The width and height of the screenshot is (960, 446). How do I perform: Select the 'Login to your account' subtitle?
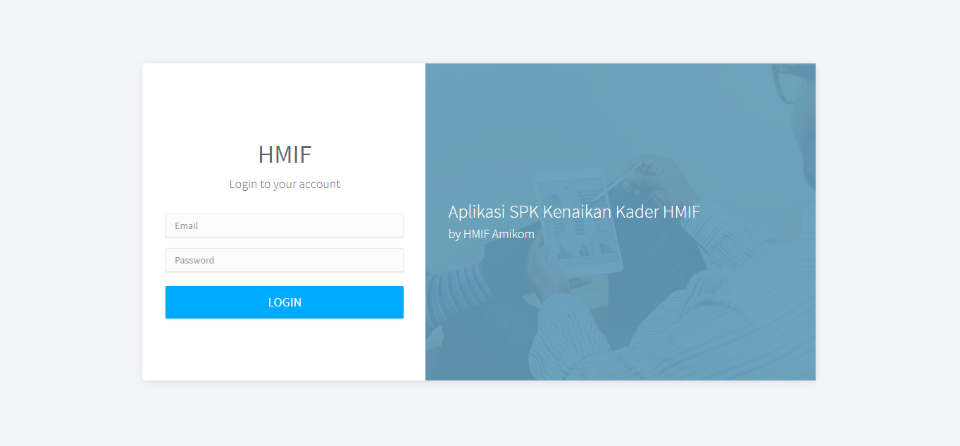pyautogui.click(x=285, y=184)
